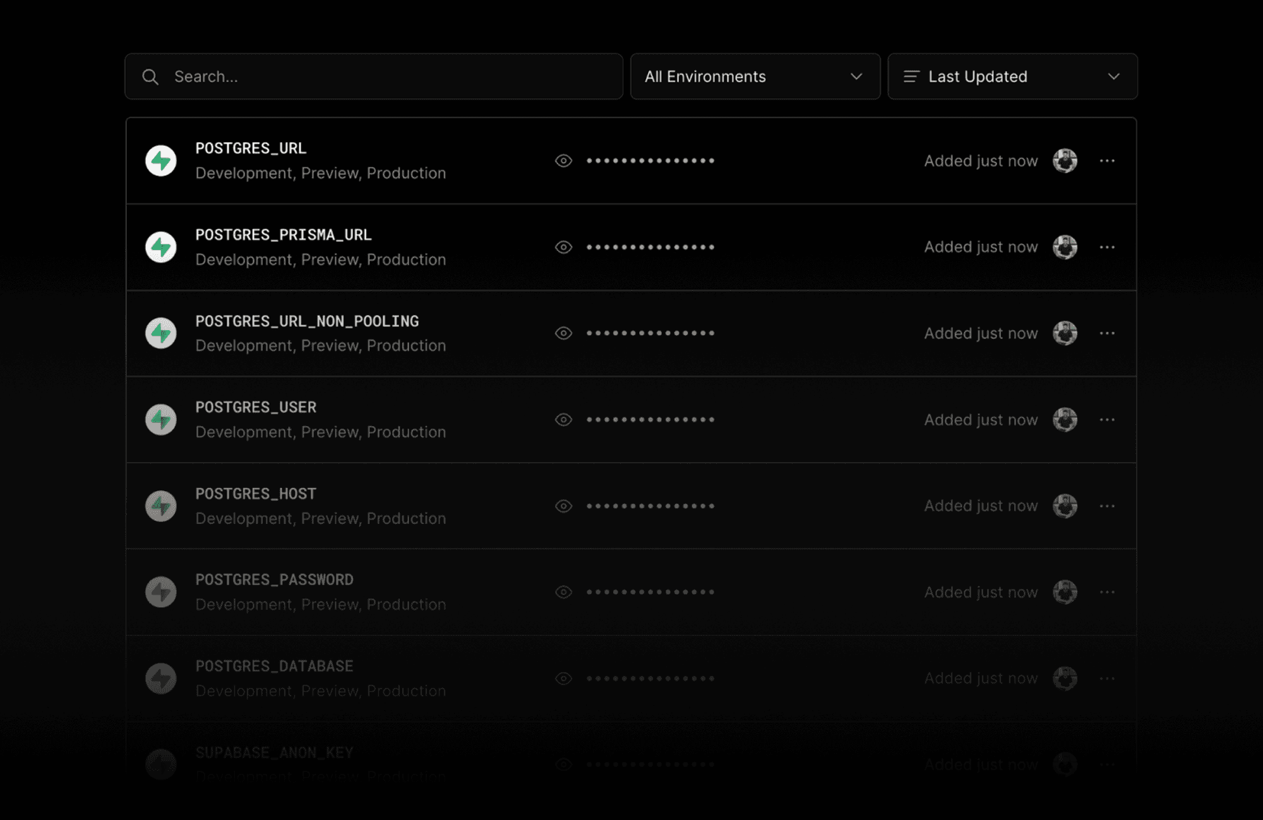Open the POSTGRES_URL options menu
The width and height of the screenshot is (1263, 820).
tap(1106, 160)
